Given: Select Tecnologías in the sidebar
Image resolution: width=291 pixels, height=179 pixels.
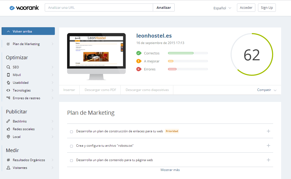Looking at the screenshot, I should point(28,90).
